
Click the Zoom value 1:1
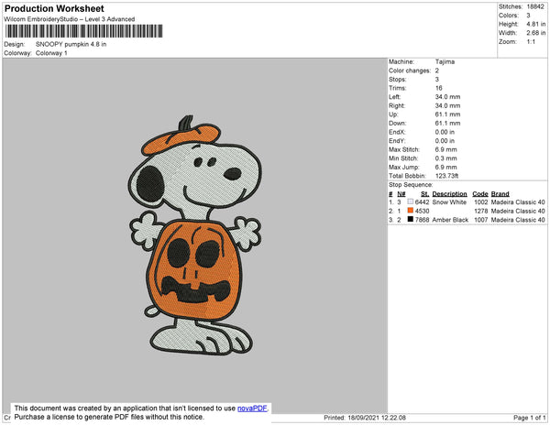click(x=531, y=42)
